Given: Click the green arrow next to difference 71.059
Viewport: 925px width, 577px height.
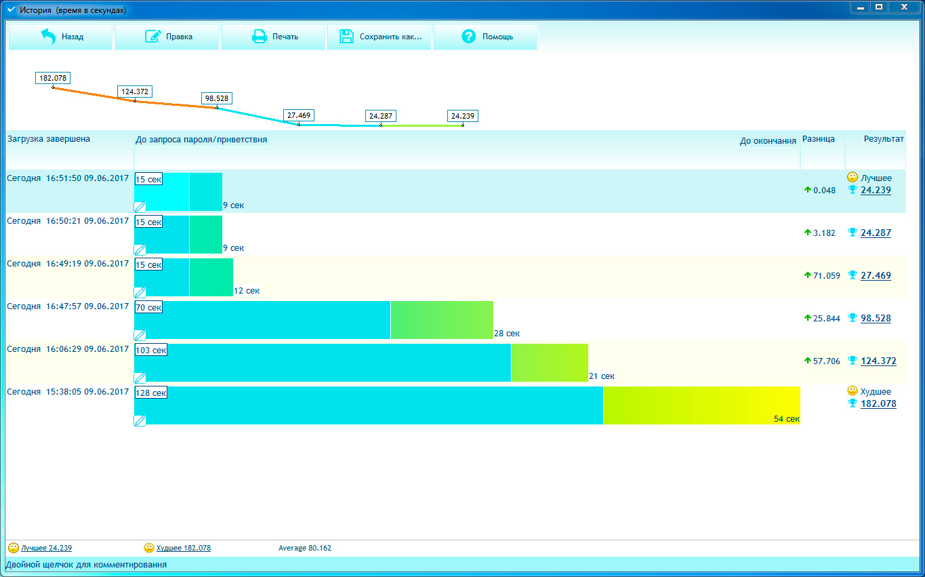Looking at the screenshot, I should point(808,275).
